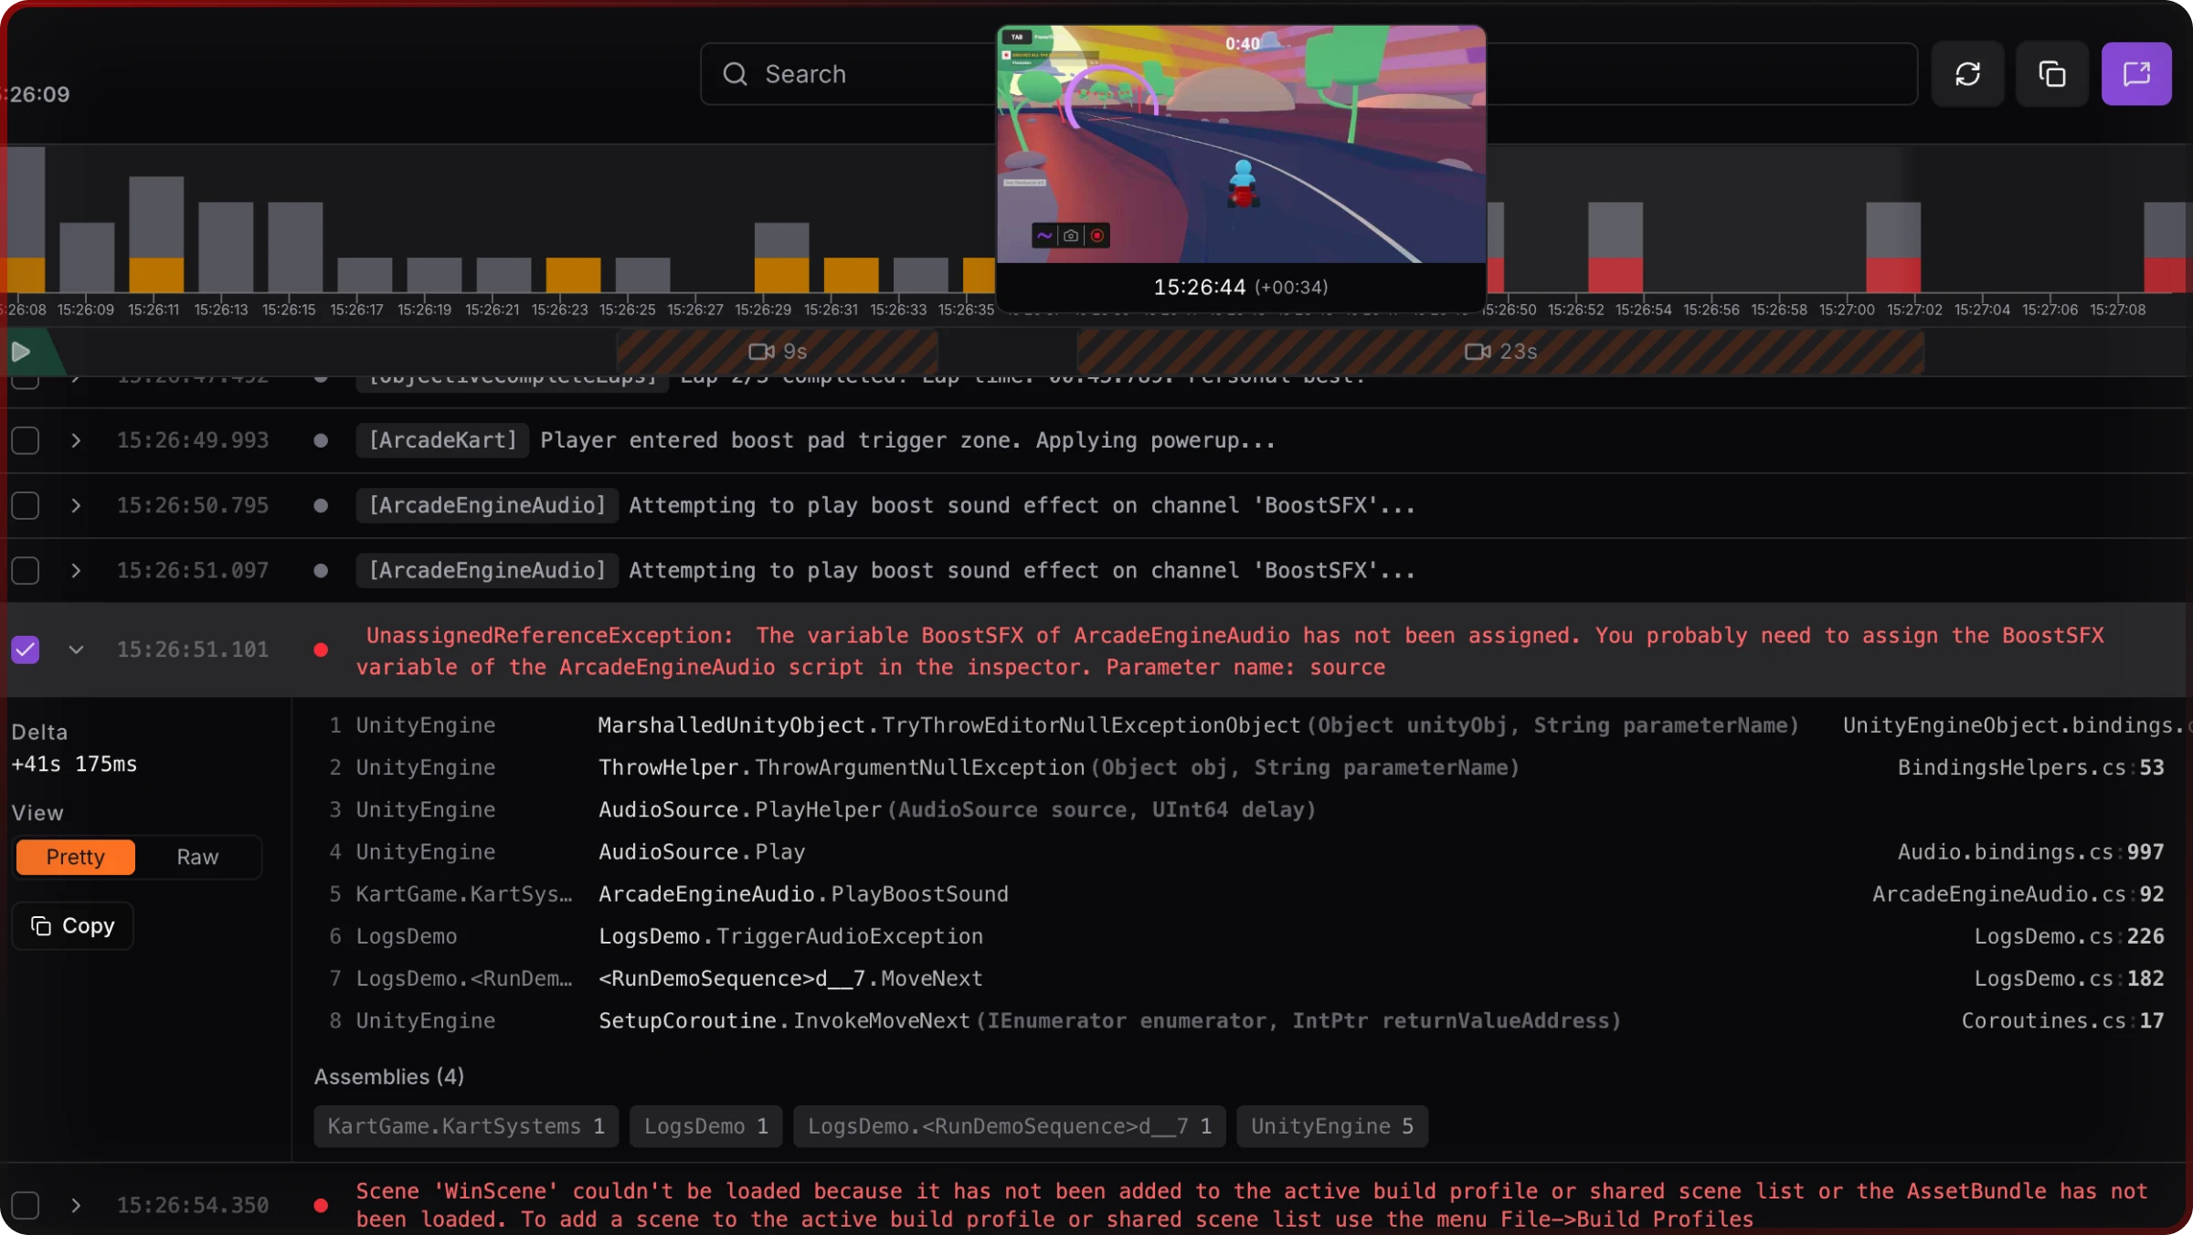2193x1235 pixels.
Task: Click the gray dot on the 15:26:51.097 row
Action: click(321, 570)
